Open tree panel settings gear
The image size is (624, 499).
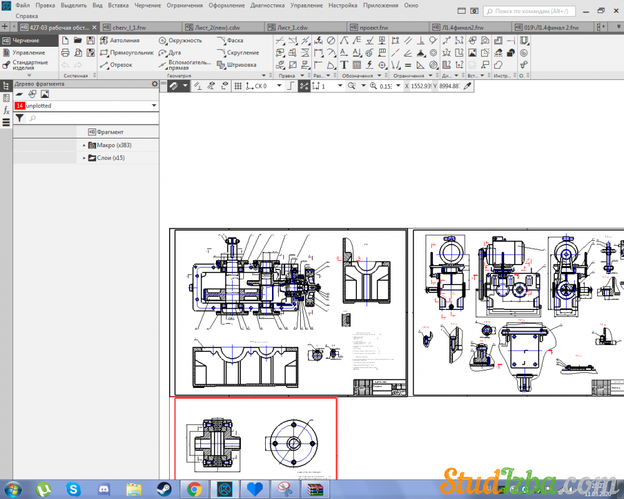(x=155, y=84)
